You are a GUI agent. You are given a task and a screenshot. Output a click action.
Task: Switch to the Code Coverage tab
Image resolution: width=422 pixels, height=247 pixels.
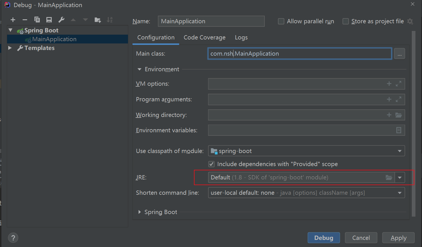pos(204,37)
